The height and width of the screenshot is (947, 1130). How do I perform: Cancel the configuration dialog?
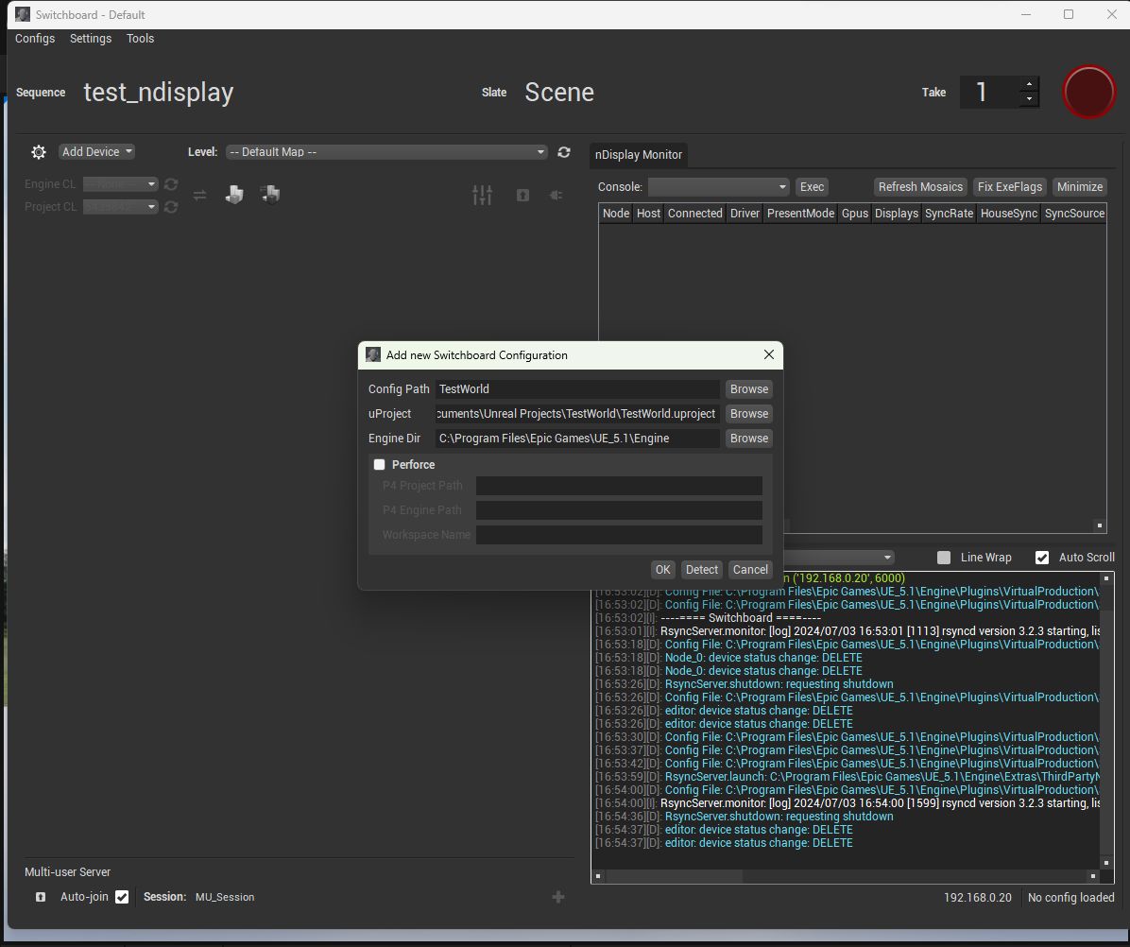(x=750, y=570)
